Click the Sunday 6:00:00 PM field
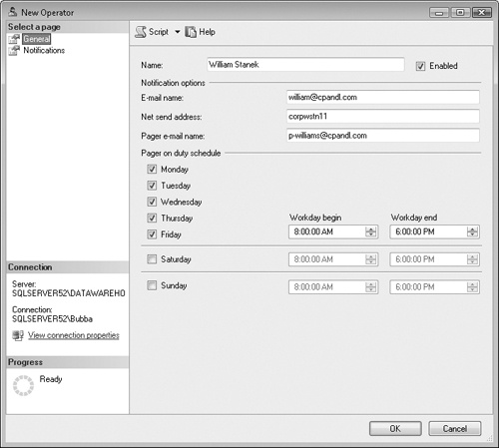 pos(434,287)
